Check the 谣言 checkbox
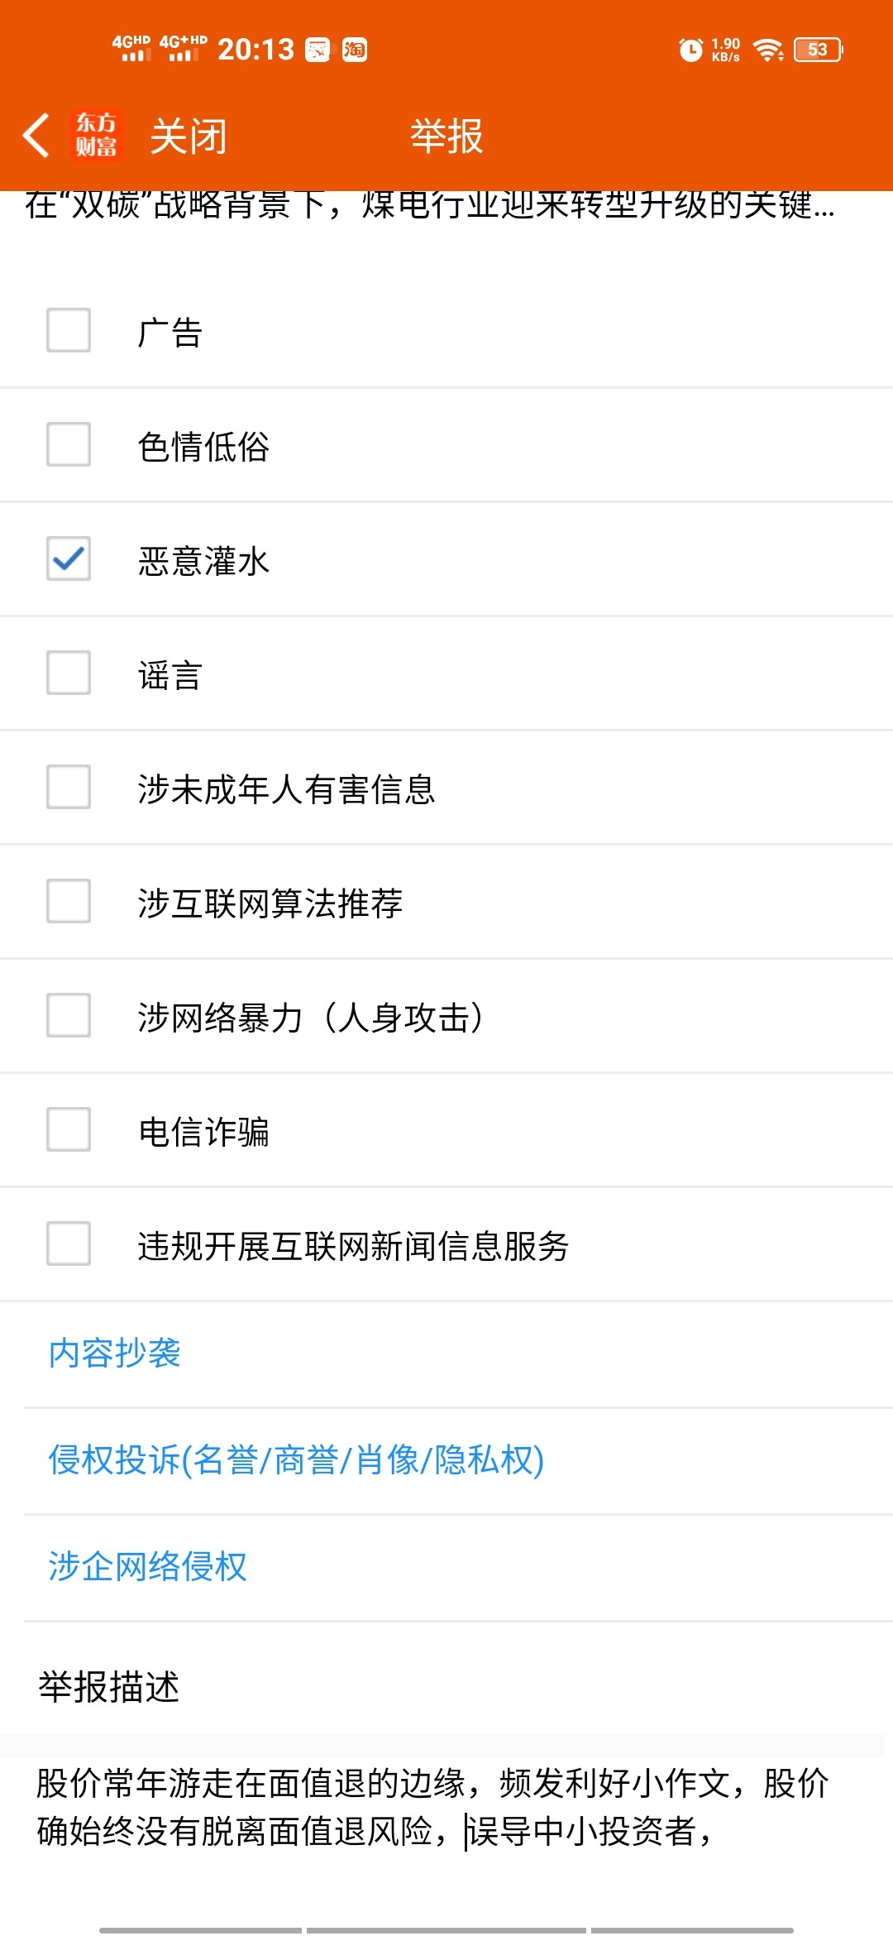893x1936 pixels. click(69, 673)
